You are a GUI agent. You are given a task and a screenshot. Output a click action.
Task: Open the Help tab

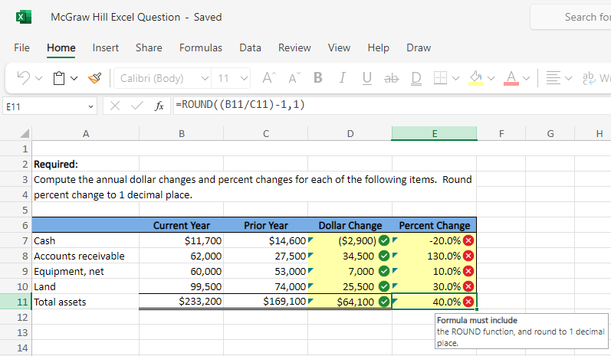point(379,47)
